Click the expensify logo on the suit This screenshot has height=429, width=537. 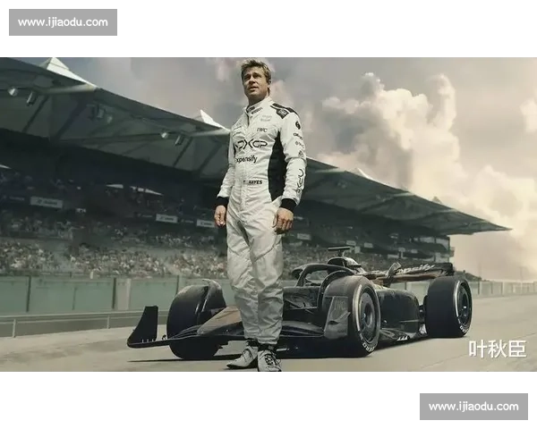point(246,159)
